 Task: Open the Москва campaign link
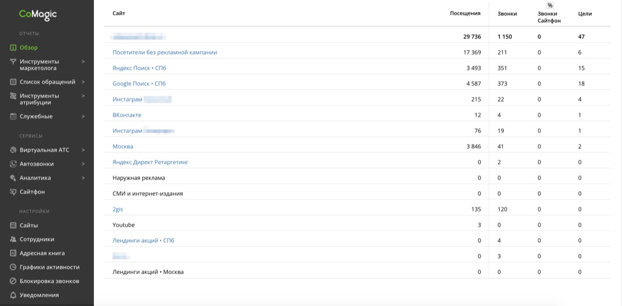pyautogui.click(x=123, y=147)
